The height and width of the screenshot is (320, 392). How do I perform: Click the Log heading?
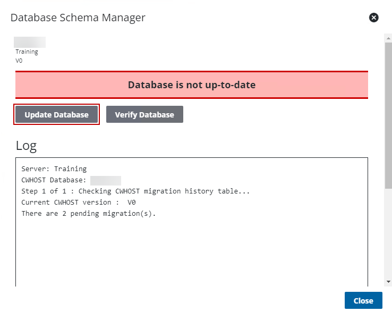click(26, 145)
